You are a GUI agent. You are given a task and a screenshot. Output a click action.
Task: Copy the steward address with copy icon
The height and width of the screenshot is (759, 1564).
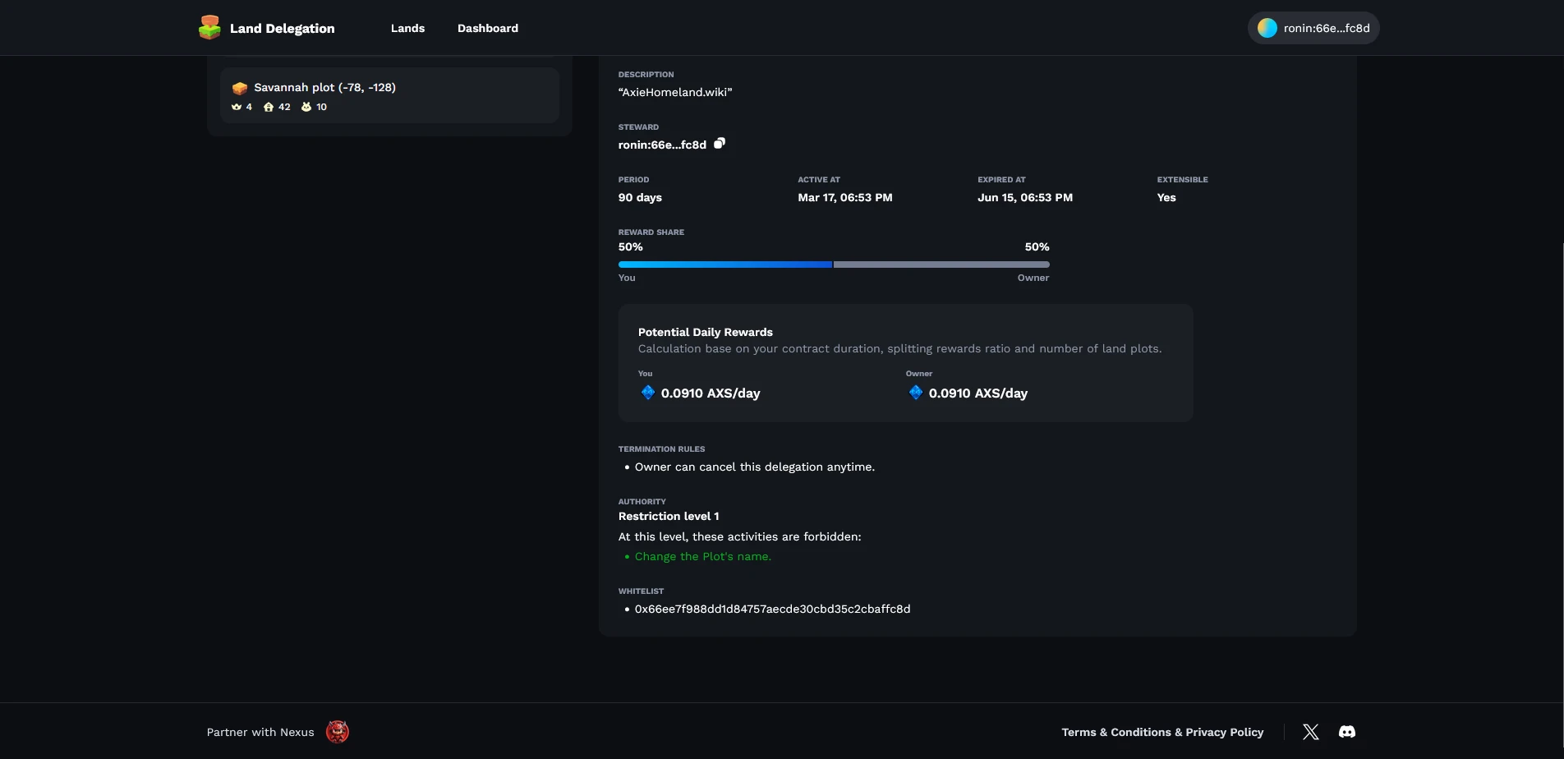pyautogui.click(x=719, y=144)
